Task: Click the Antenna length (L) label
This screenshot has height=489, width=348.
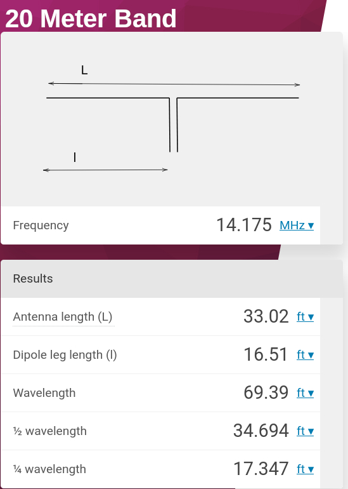Action: (x=63, y=317)
